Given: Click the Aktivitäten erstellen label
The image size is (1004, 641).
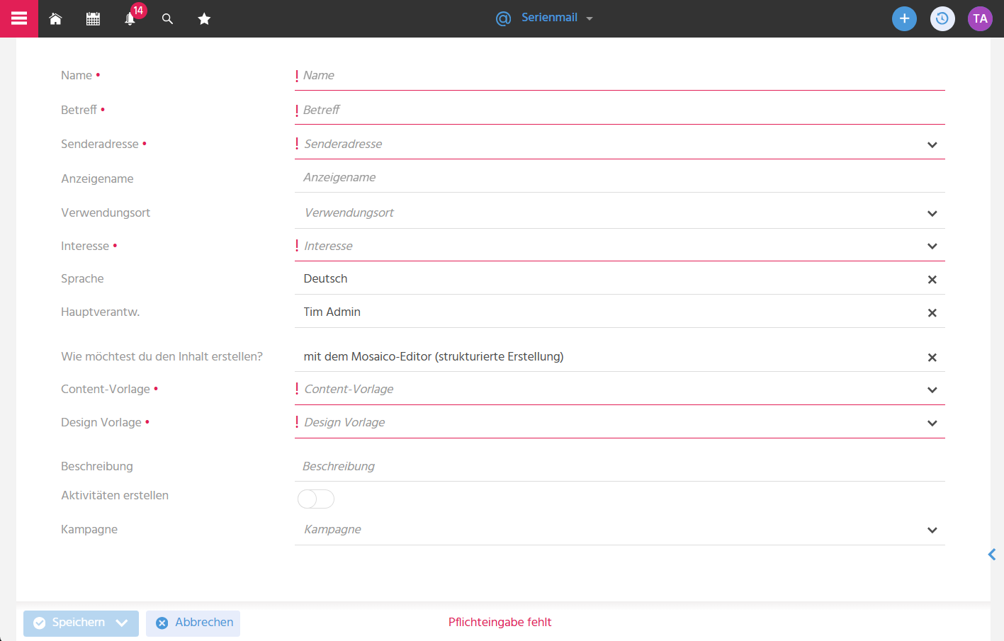Looking at the screenshot, I should pyautogui.click(x=115, y=495).
